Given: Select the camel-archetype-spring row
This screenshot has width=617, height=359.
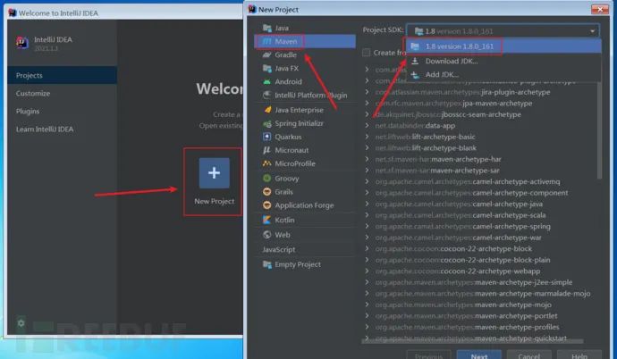Looking at the screenshot, I should (478, 226).
